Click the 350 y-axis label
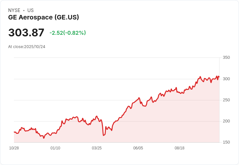Viewport: 239px width, 165px height. coord(226,57)
